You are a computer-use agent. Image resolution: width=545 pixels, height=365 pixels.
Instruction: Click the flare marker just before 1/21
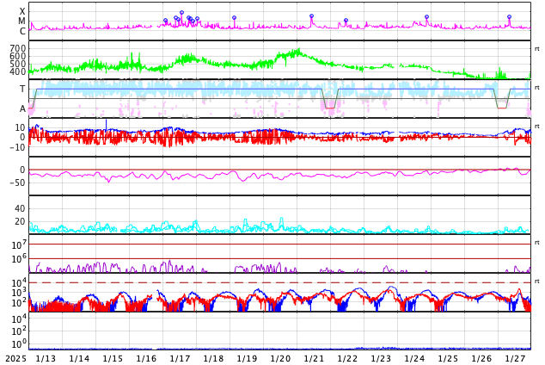312,16
